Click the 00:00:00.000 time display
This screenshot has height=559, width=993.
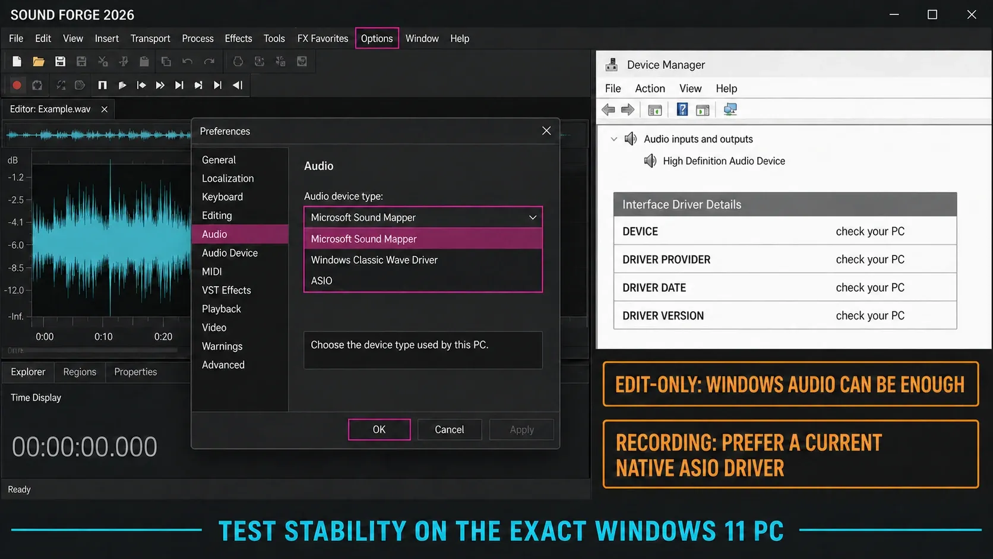(x=84, y=447)
